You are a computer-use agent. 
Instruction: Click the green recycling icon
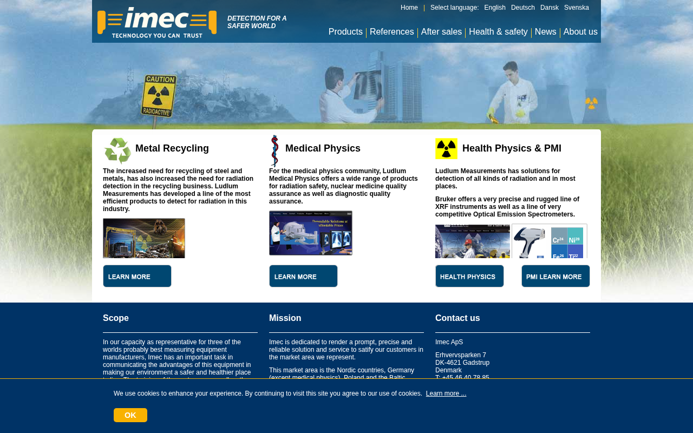point(117,150)
